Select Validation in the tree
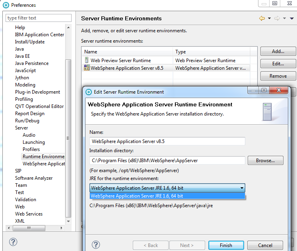297x251 pixels. [25, 200]
